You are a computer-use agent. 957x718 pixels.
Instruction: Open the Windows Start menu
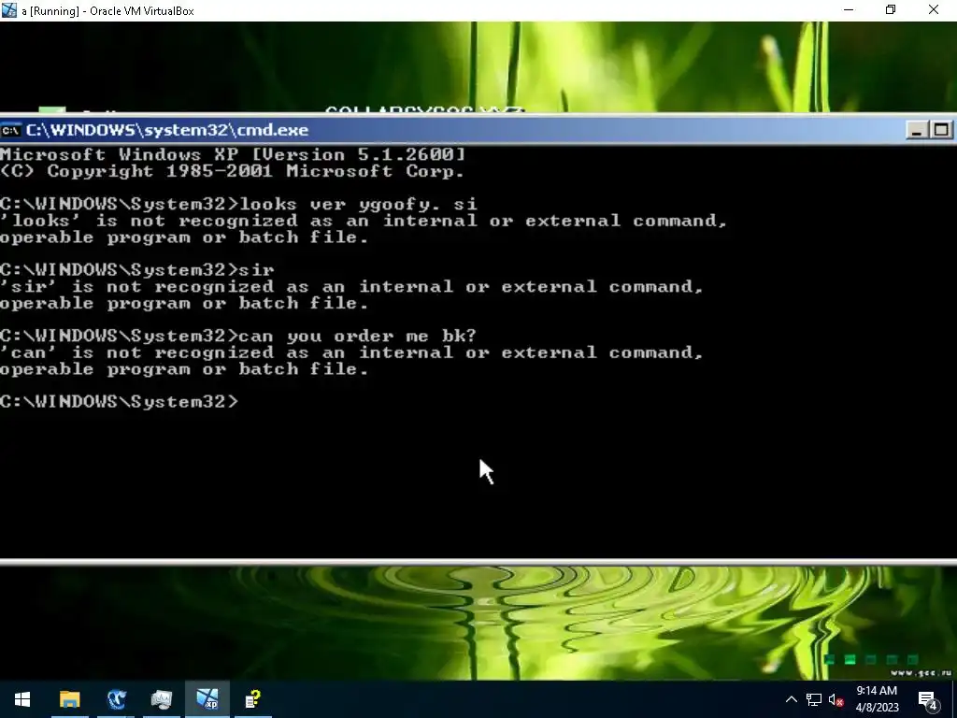22,699
